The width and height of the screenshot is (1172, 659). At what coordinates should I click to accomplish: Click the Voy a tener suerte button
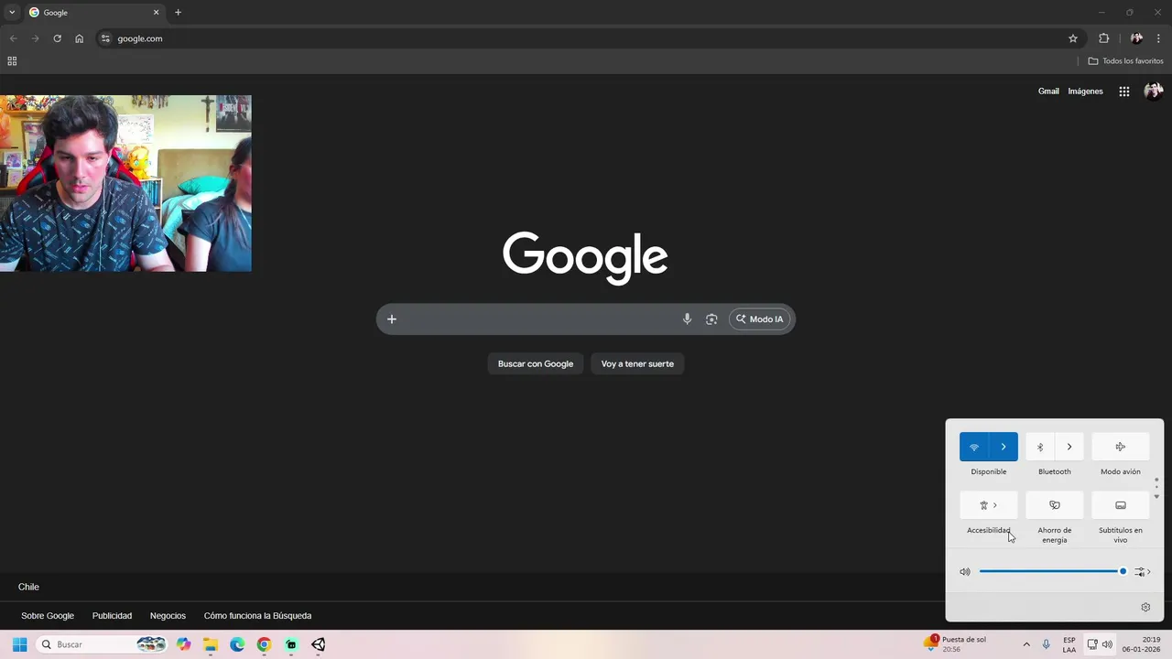pos(637,363)
